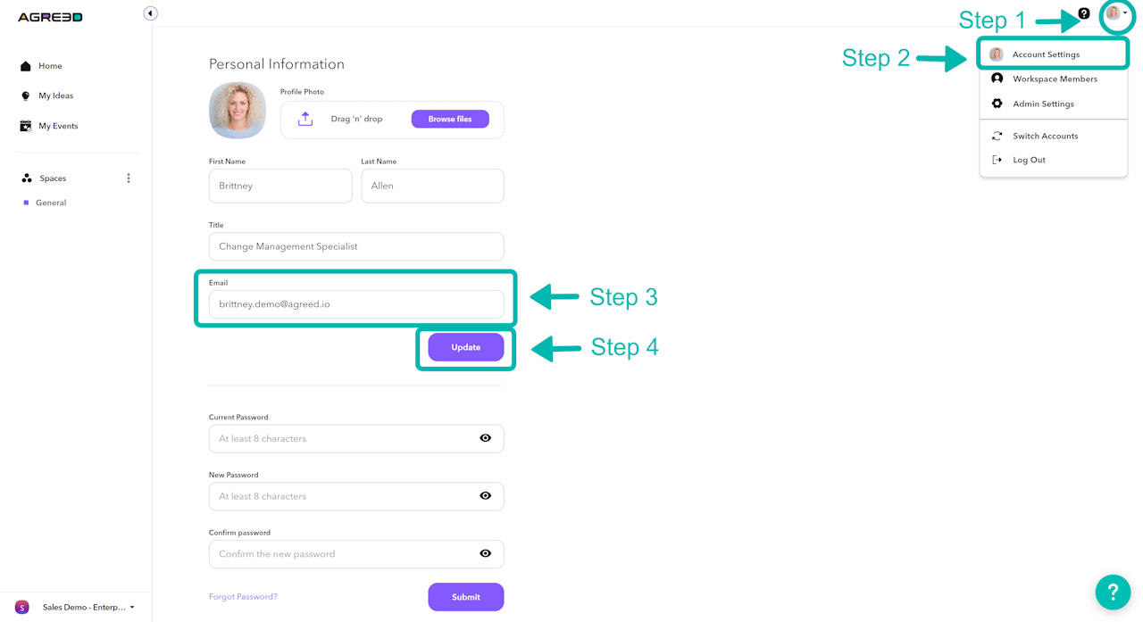1143x622 pixels.
Task: Open My Ideas lightbulb icon
Action: pos(26,95)
